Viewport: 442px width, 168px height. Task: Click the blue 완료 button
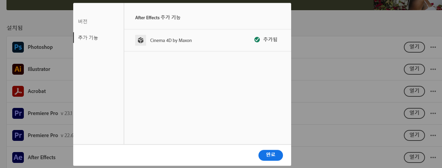270,155
